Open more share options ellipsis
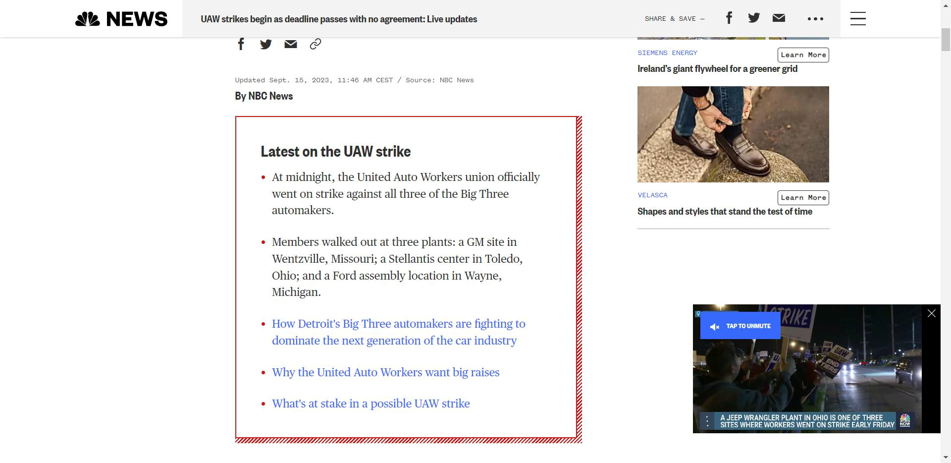The height and width of the screenshot is (463, 951). coord(815,19)
